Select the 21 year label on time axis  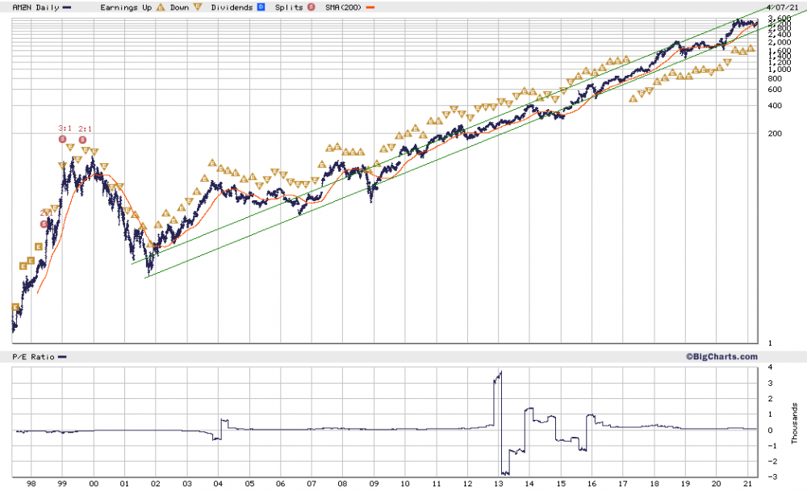point(748,484)
